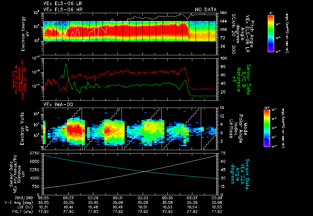Click the 45 SZA axis tick
Image resolution: width=313 pixels, height=216 pixels.
pyautogui.click(x=223, y=170)
